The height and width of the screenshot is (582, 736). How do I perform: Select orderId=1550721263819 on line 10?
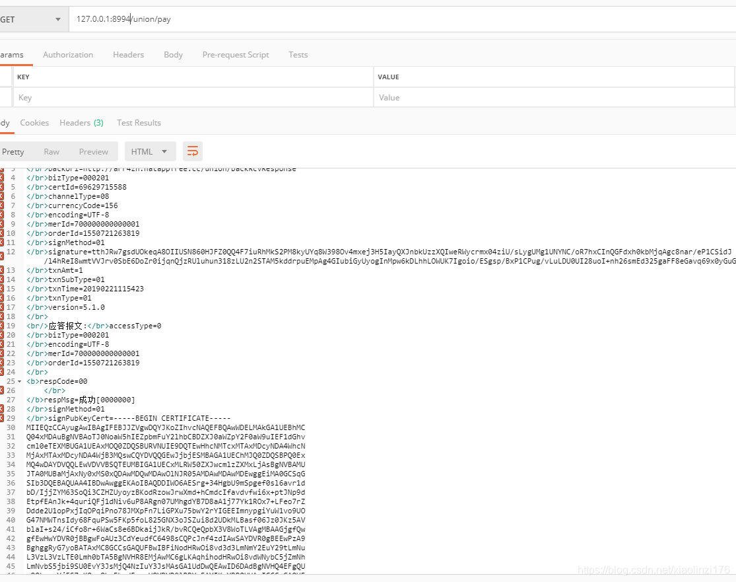tap(83, 233)
